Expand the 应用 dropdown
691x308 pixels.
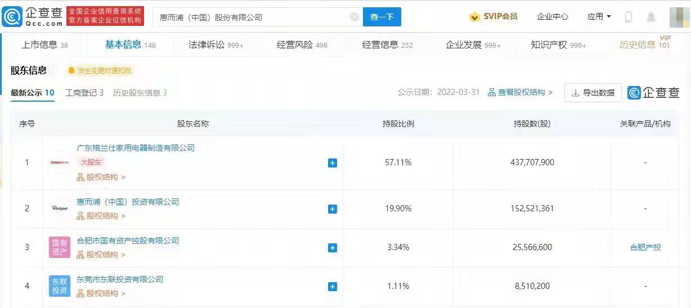click(599, 17)
